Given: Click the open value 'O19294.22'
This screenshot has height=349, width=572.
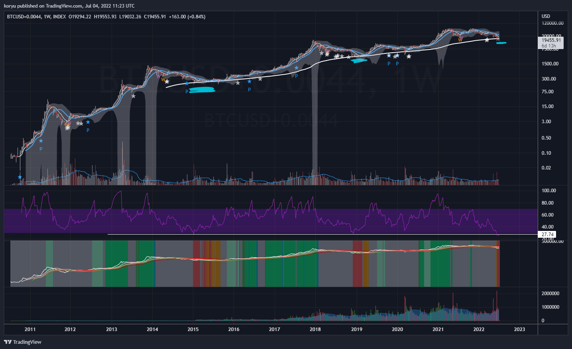Looking at the screenshot, I should tap(80, 17).
